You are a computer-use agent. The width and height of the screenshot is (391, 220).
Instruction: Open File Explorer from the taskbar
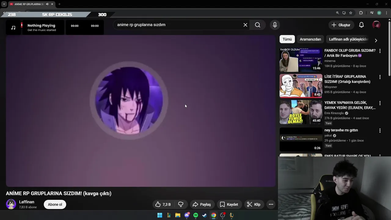177,215
